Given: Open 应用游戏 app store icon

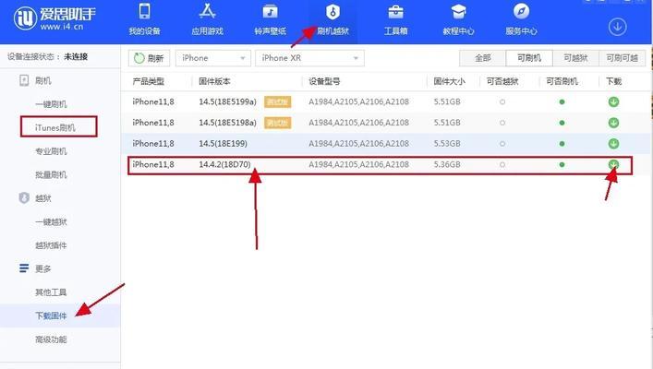Looking at the screenshot, I should coord(207,12).
